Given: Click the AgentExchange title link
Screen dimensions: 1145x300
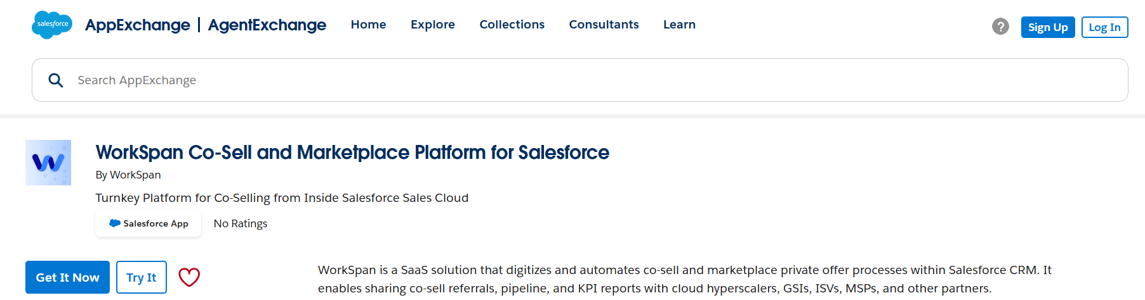Looking at the screenshot, I should pos(267,25).
